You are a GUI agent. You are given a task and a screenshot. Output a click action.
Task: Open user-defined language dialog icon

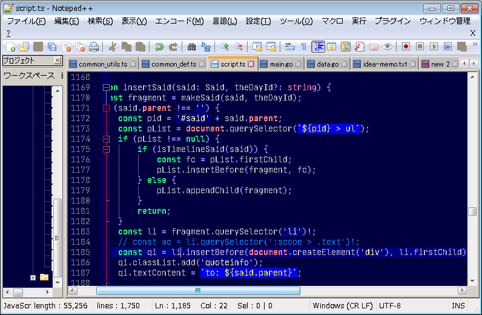coord(332,47)
